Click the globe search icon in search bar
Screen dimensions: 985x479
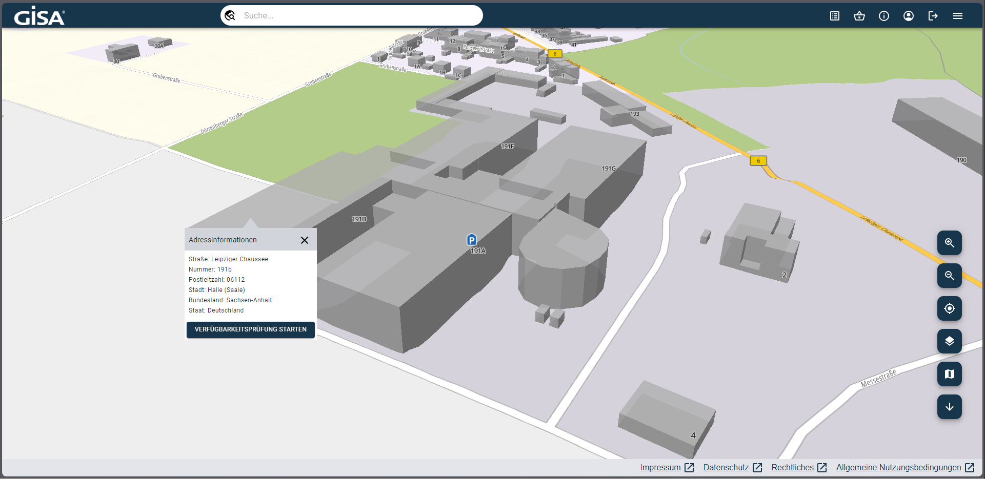(x=230, y=16)
